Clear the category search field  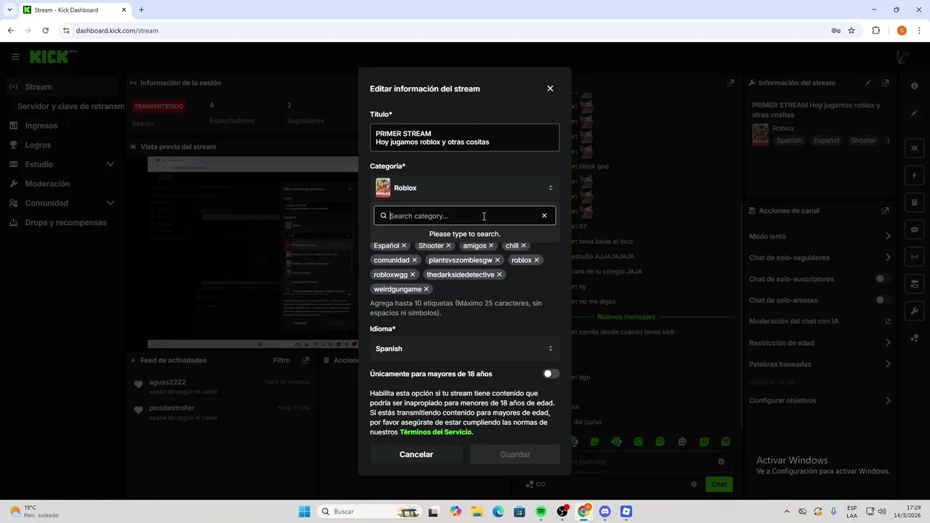(544, 216)
